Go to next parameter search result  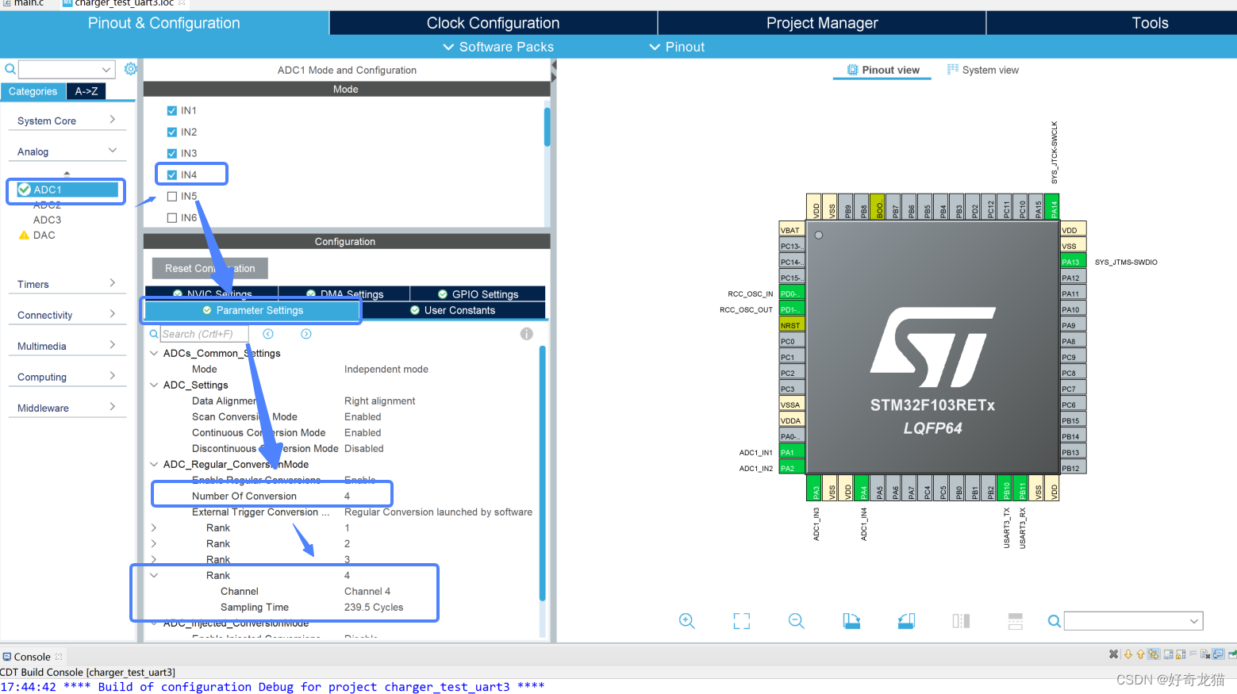[306, 334]
